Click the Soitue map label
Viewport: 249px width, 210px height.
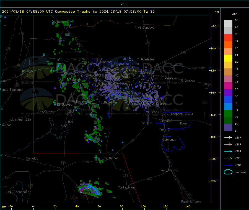point(147,123)
